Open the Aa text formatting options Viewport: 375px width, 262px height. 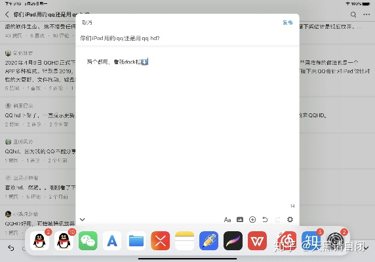tap(227, 219)
